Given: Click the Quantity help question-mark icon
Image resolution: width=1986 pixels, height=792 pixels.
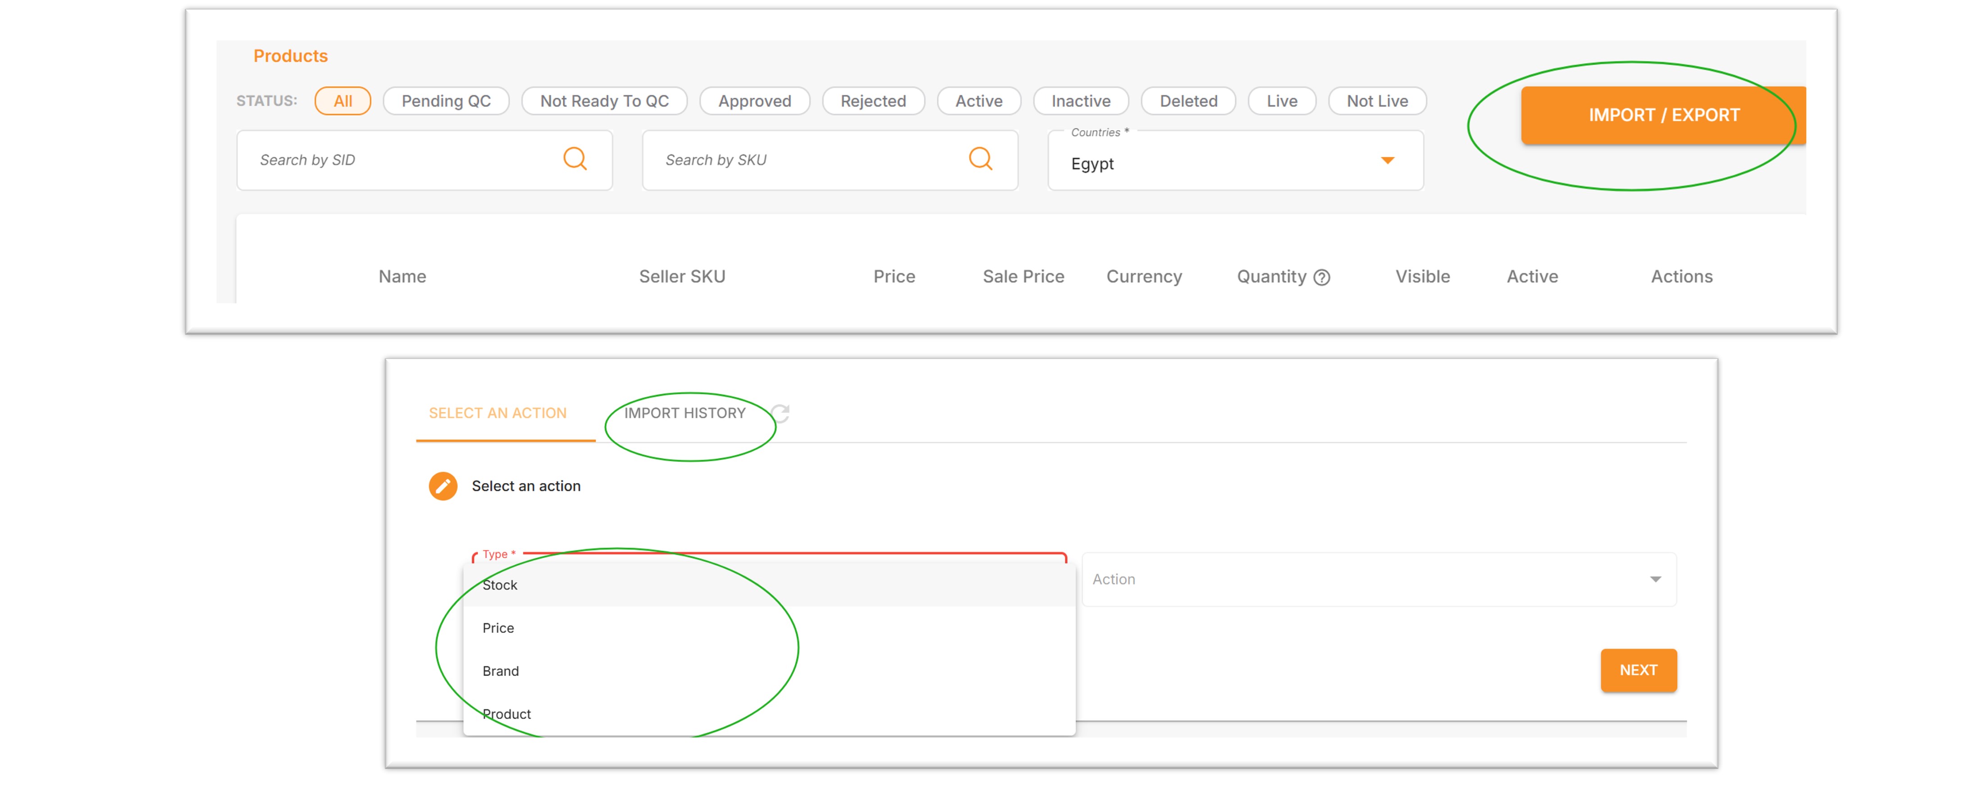Looking at the screenshot, I should coord(1321,277).
